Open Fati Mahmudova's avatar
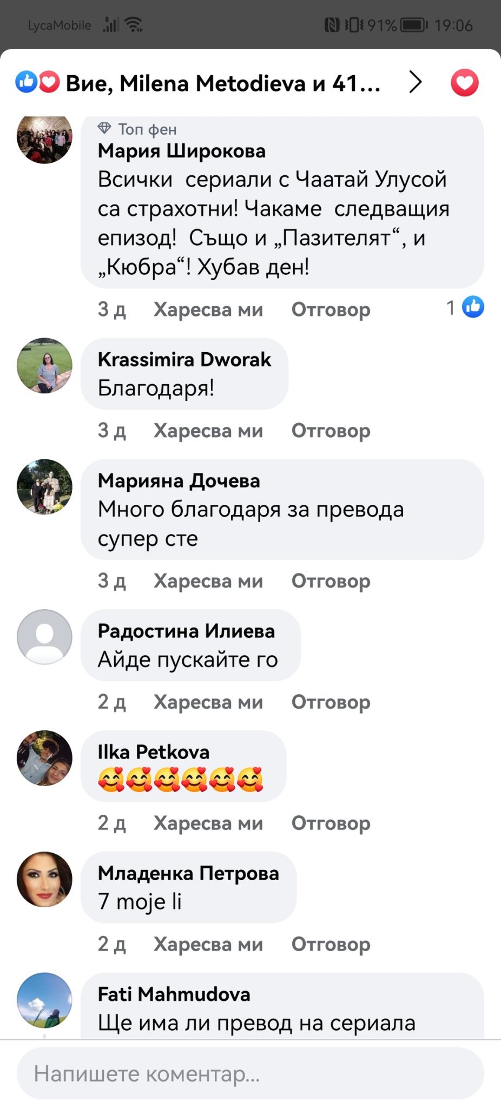This screenshot has height=1108, width=501. point(44,1000)
